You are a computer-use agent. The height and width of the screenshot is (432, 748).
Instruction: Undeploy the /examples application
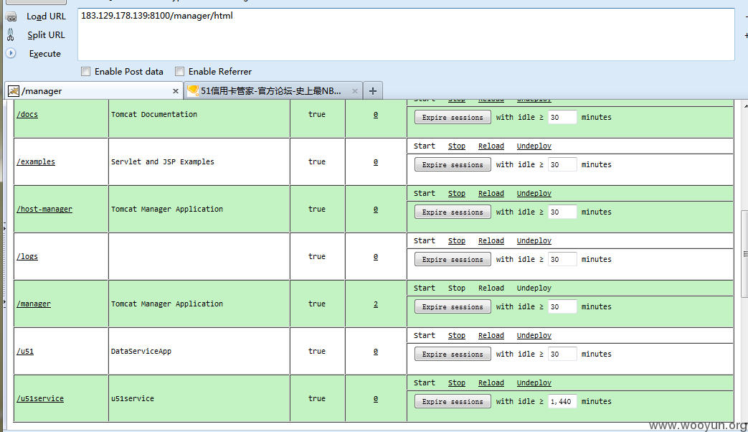(534, 146)
